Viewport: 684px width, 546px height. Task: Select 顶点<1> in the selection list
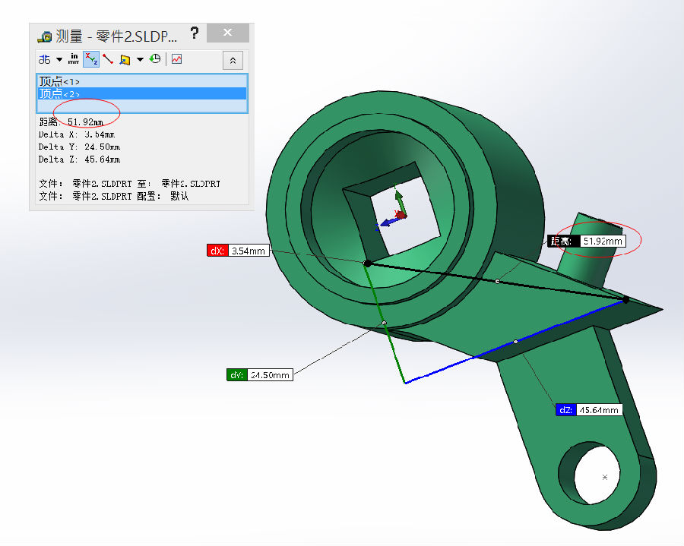coord(59,81)
